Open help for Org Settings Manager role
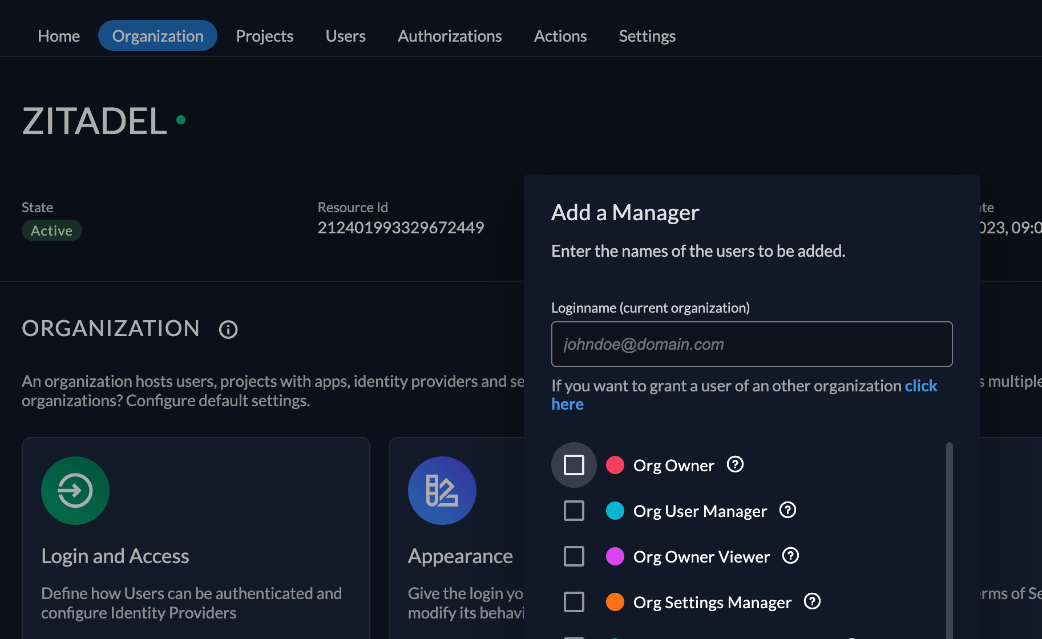This screenshot has height=639, width=1042. click(812, 601)
